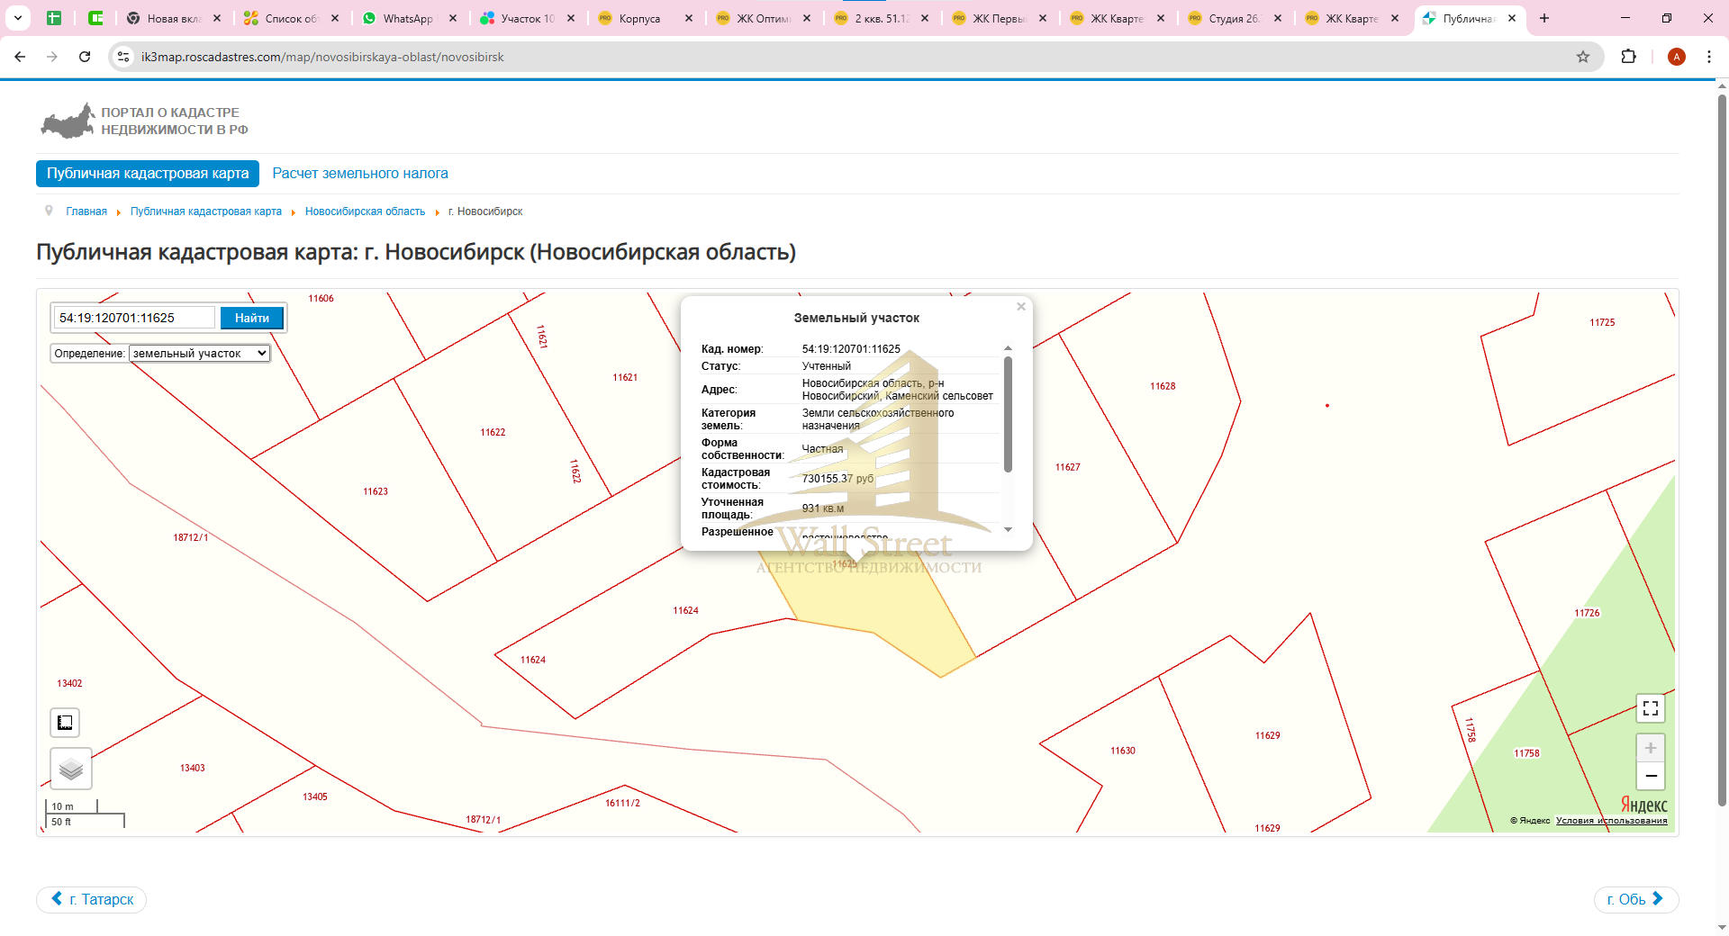Open the Расчет земельного налога link
This screenshot has width=1729, height=936.
(x=360, y=174)
